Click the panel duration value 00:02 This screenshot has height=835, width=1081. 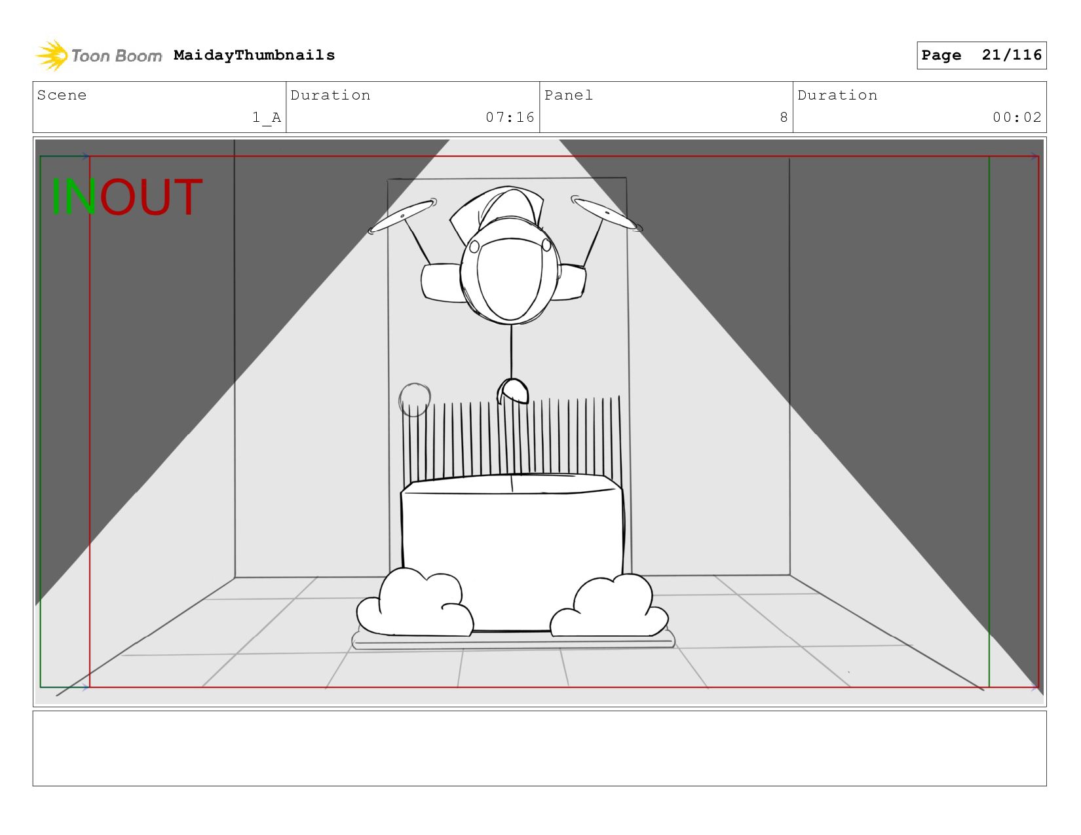[x=1017, y=117]
